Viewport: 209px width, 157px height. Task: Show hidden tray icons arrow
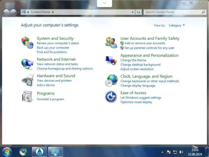[x=162, y=152]
